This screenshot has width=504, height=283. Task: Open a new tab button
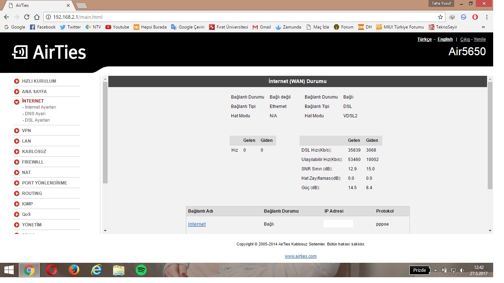coord(82,5)
